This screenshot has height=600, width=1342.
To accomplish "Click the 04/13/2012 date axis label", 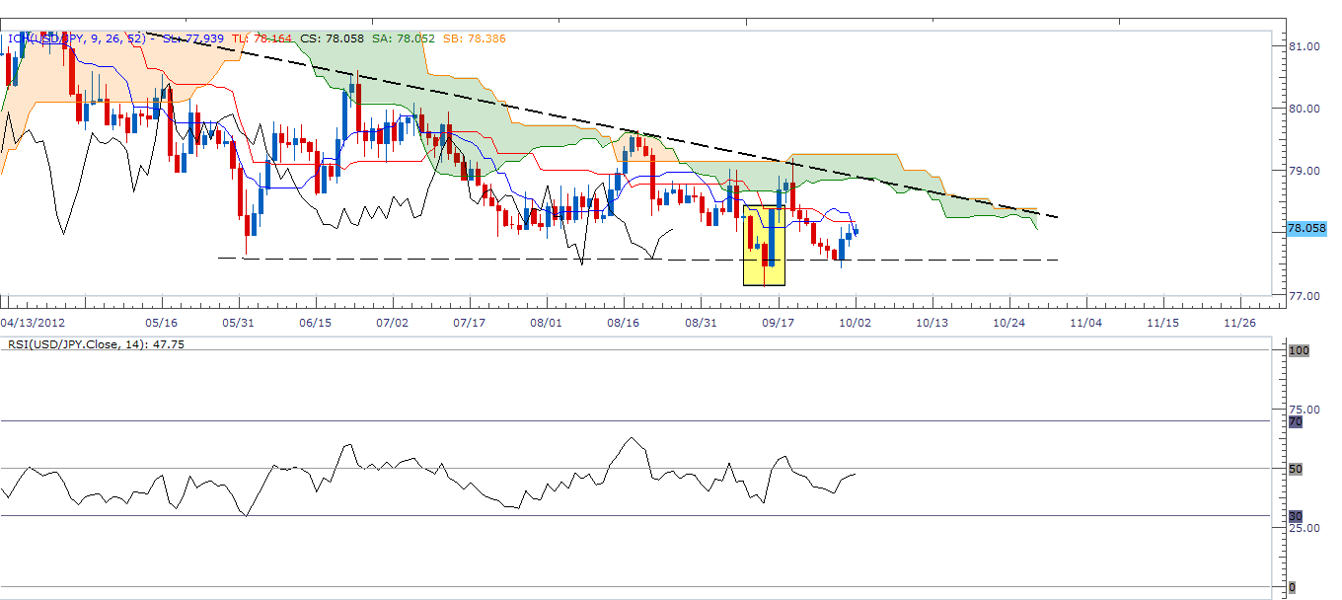I will [x=35, y=322].
